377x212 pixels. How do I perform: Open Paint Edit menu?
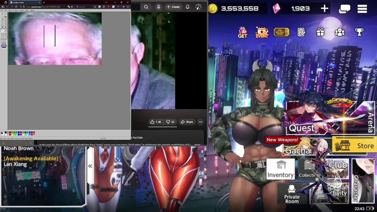[6, 10]
